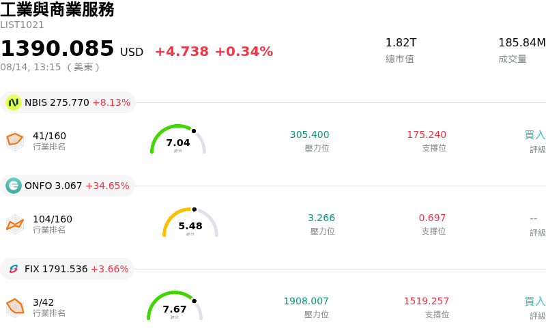Viewport: 546px width, 333px height.
Task: Select FIX industry rank 3/42
Action: pyautogui.click(x=49, y=307)
